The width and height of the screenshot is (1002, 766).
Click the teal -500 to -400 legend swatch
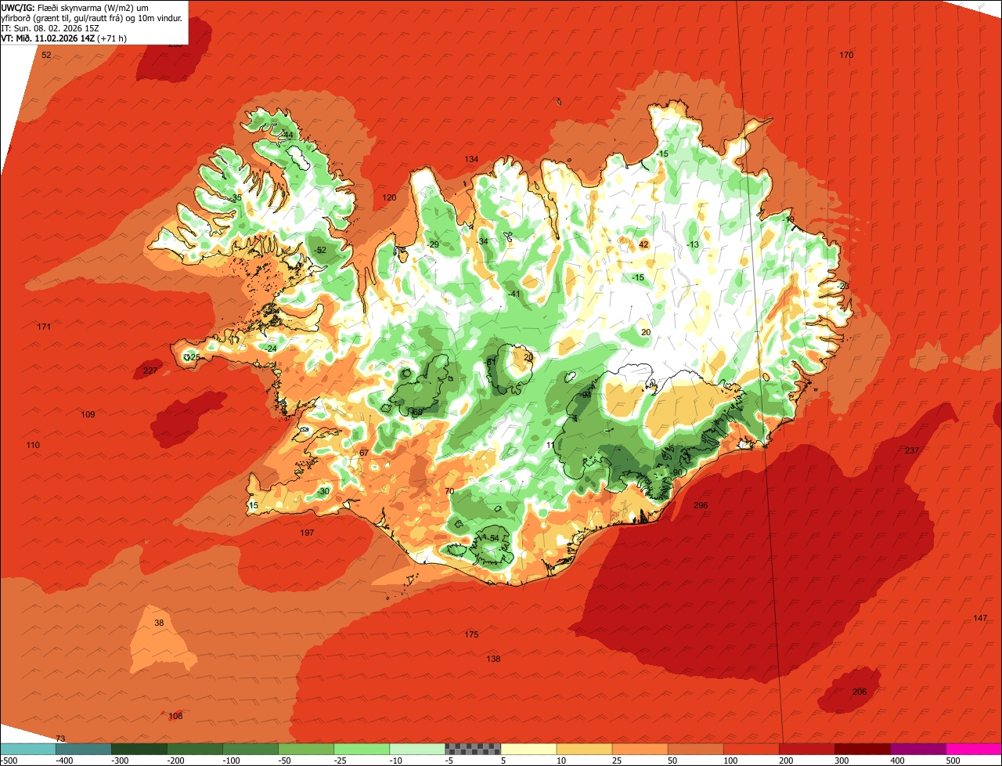tap(27, 749)
